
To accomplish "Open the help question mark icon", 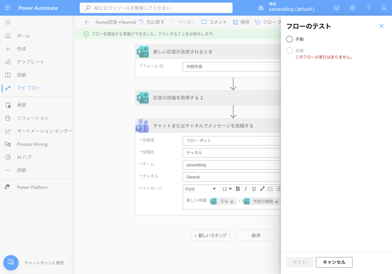I will [368, 8].
